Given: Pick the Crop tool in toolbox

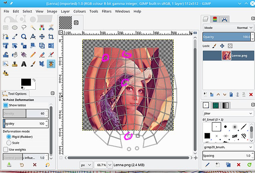Looking at the screenshot, I should point(51,36).
